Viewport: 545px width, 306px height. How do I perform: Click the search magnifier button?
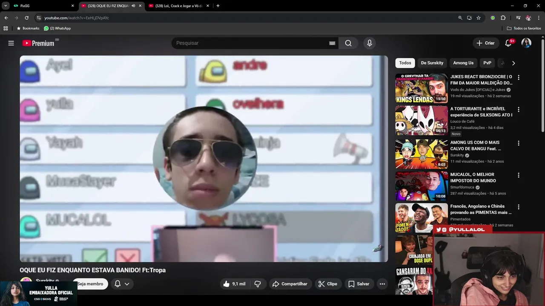[x=348, y=43]
